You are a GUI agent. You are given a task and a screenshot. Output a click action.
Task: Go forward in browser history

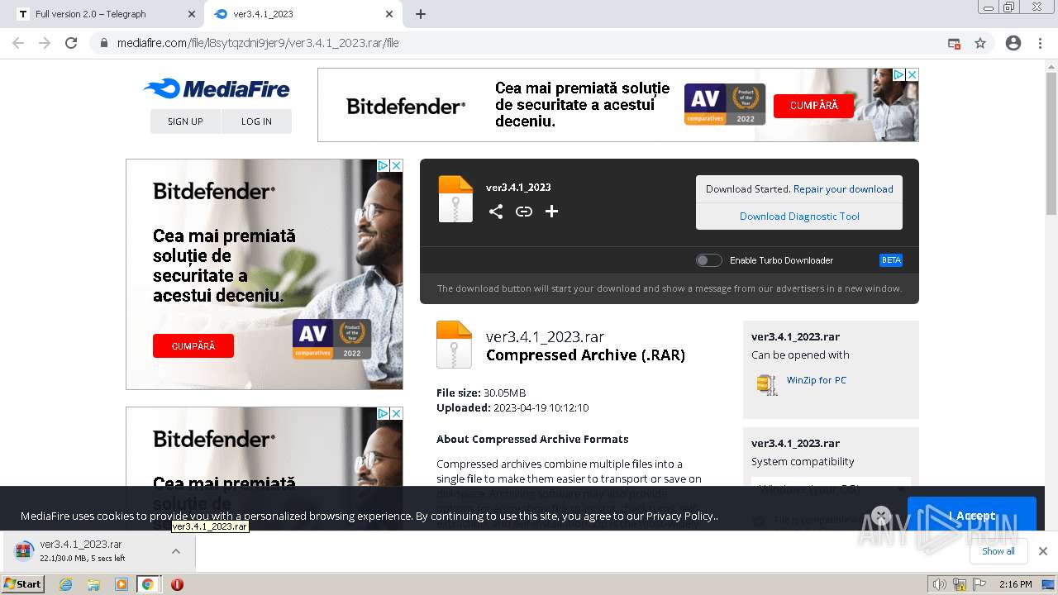(45, 43)
